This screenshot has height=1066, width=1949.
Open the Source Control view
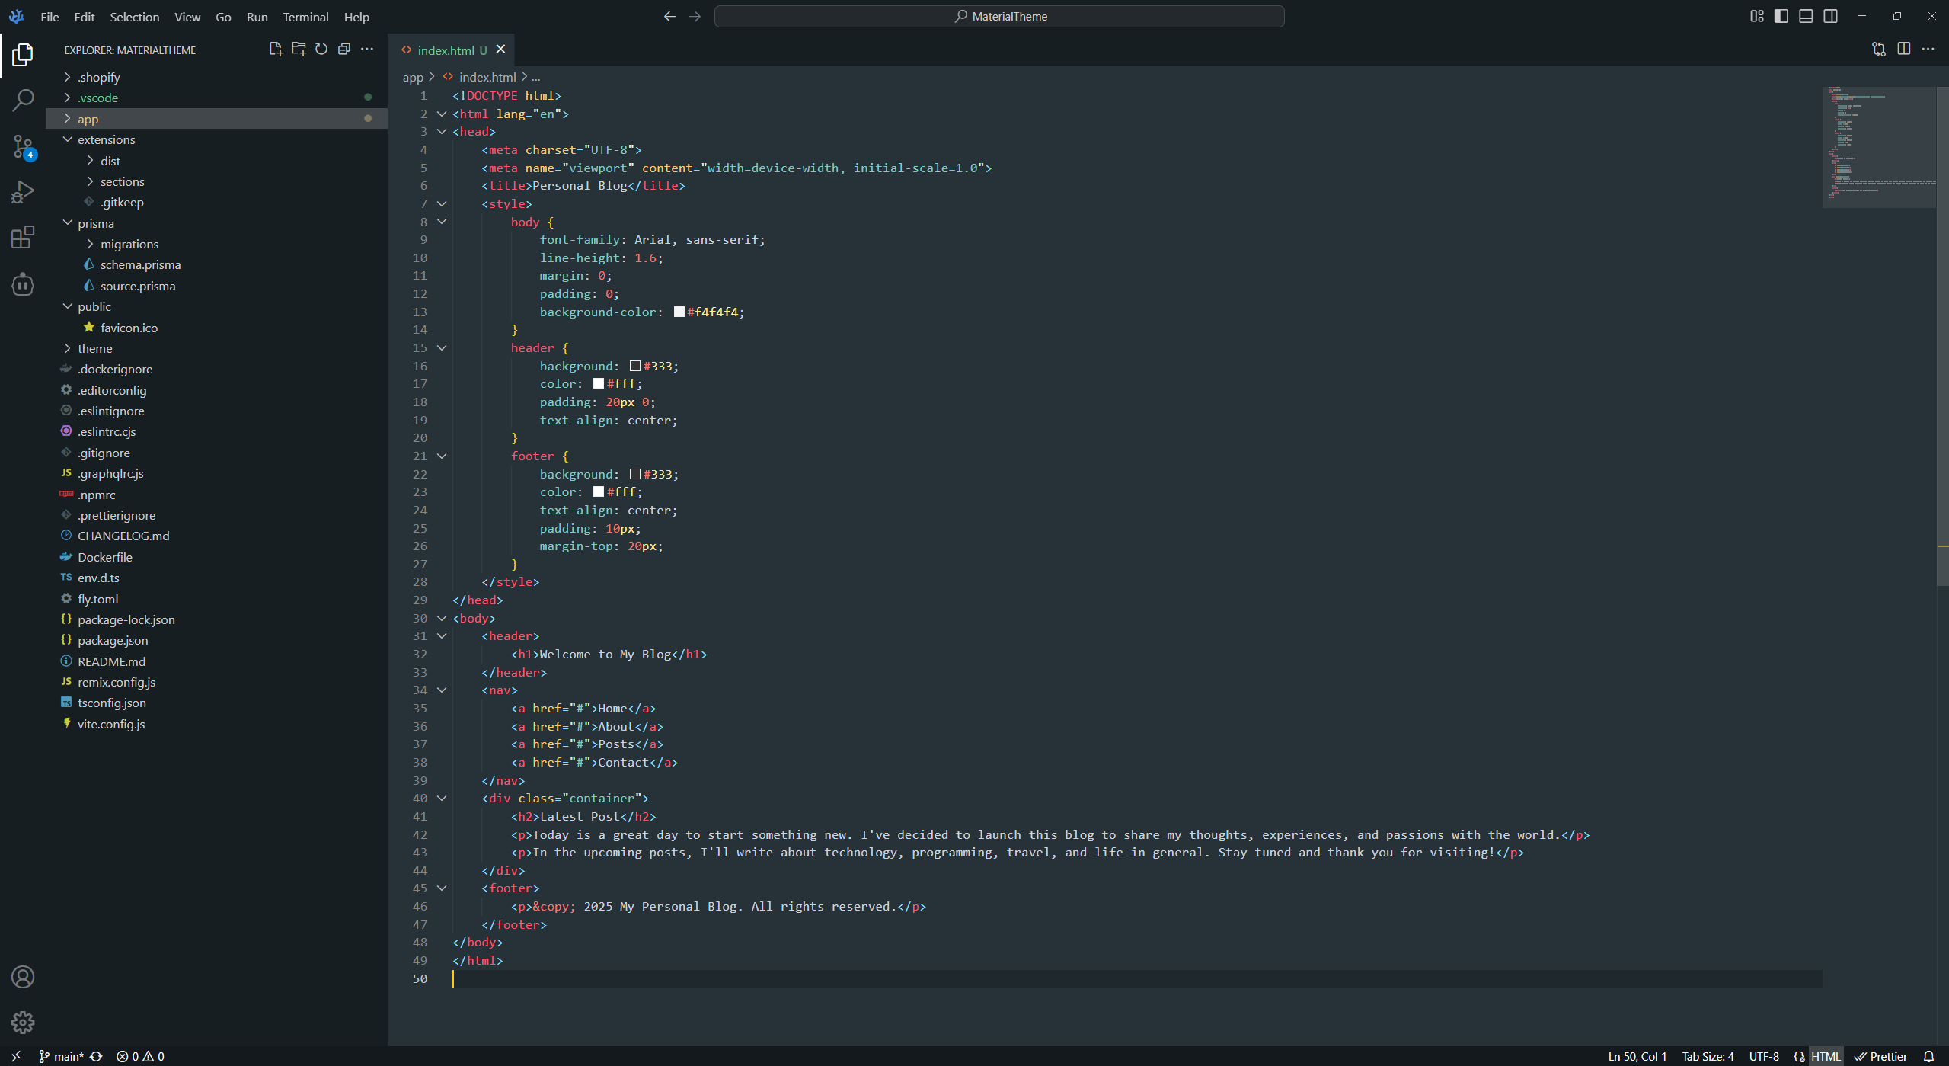click(23, 146)
